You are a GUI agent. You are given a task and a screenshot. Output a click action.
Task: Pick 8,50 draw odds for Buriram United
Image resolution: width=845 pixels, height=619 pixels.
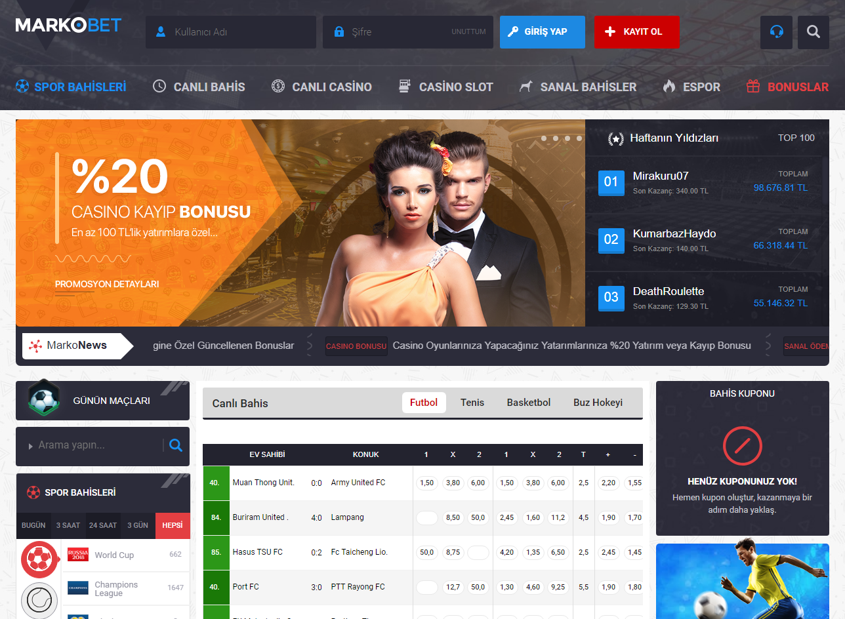pyautogui.click(x=453, y=517)
